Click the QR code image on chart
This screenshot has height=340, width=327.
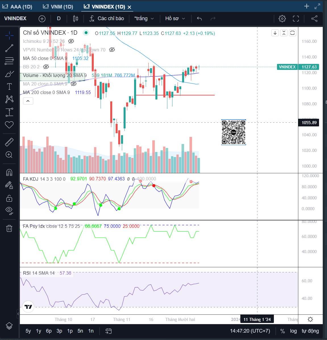coord(234,132)
